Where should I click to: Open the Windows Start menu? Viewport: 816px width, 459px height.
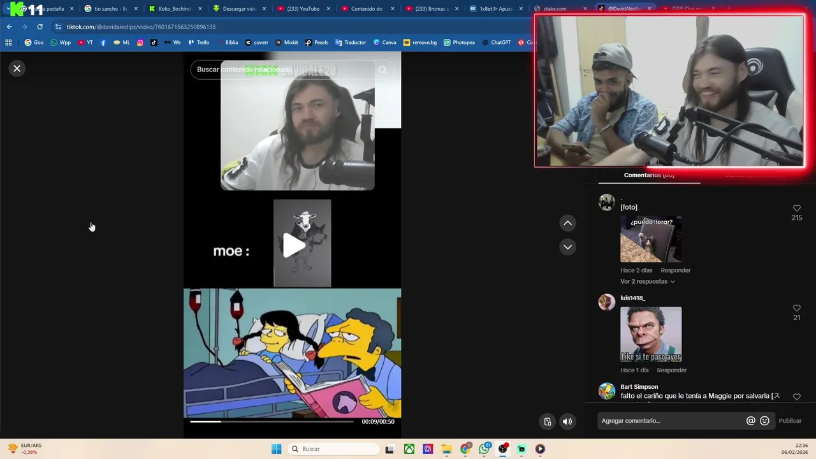point(276,449)
